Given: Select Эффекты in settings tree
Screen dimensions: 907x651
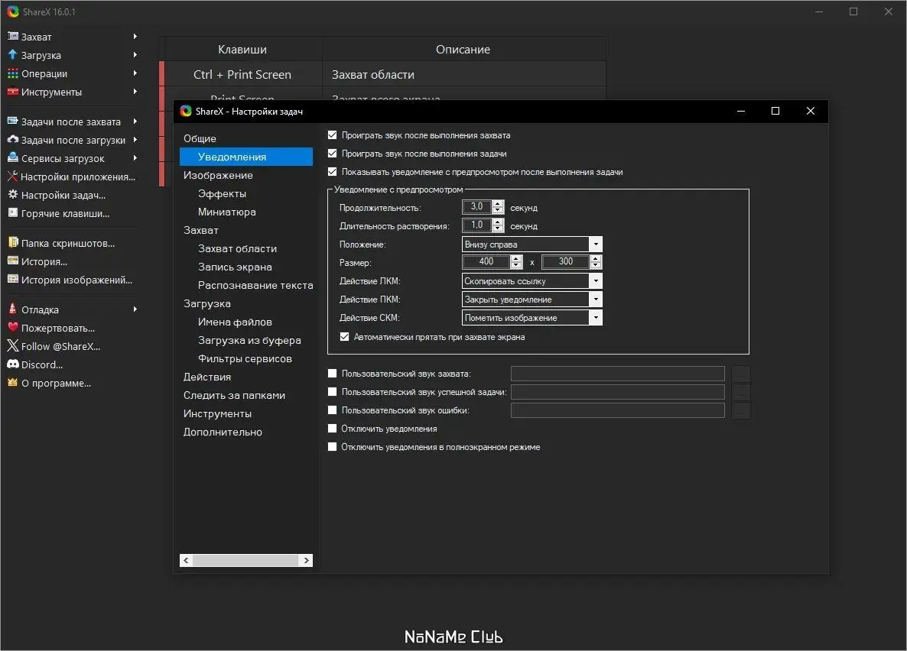Looking at the screenshot, I should pyautogui.click(x=222, y=193).
